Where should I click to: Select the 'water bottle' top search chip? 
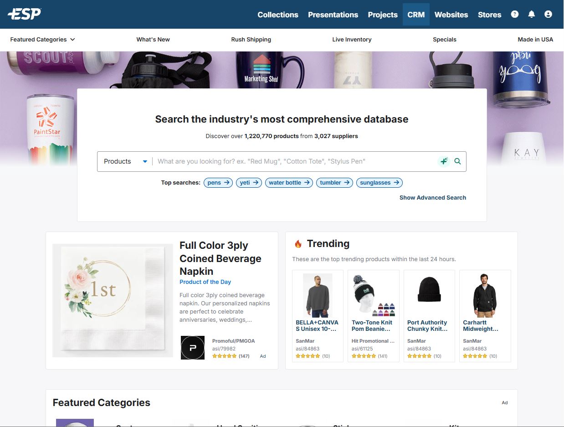[x=289, y=183]
